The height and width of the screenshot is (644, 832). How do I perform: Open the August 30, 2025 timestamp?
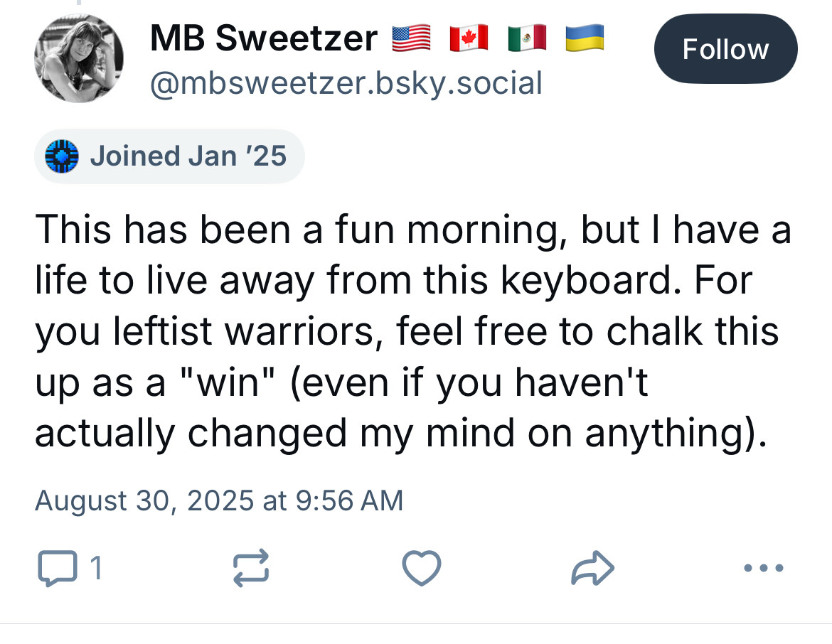pyautogui.click(x=219, y=501)
